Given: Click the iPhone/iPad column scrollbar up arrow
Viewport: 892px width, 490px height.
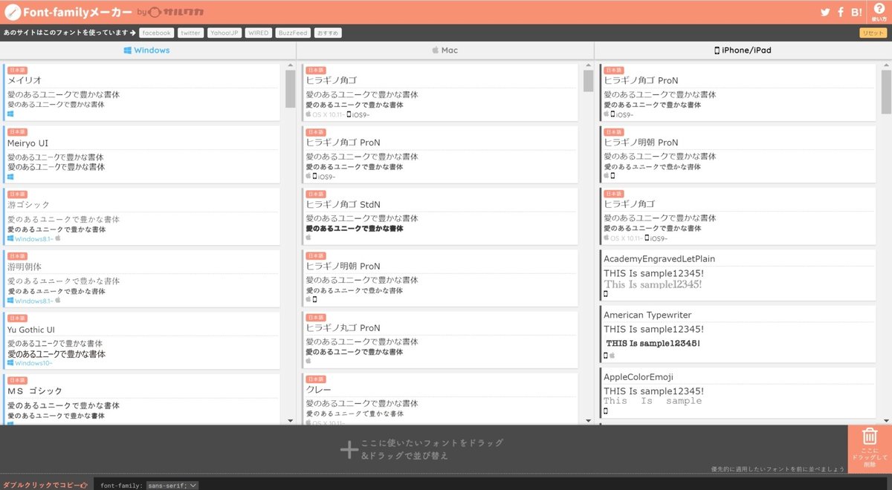Looking at the screenshot, I should pos(886,65).
